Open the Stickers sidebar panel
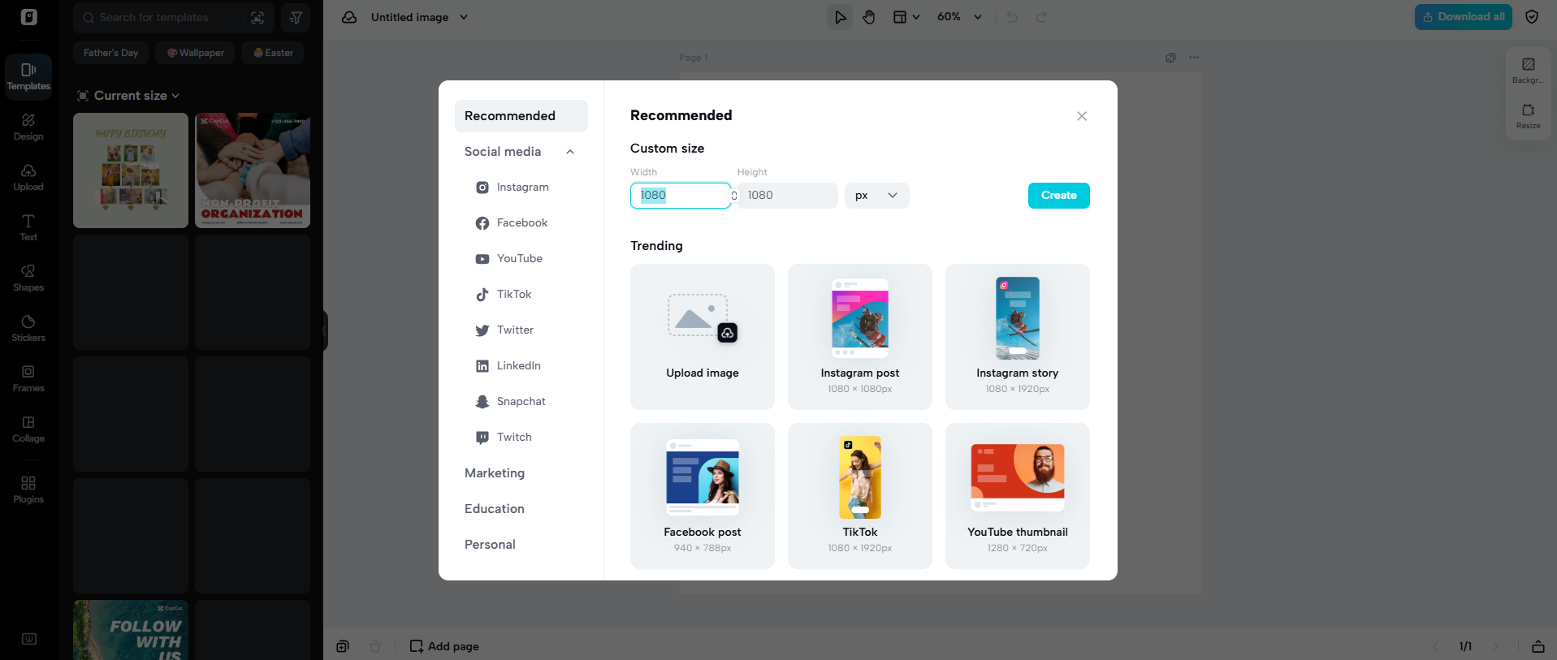The width and height of the screenshot is (1557, 660). coord(28,329)
